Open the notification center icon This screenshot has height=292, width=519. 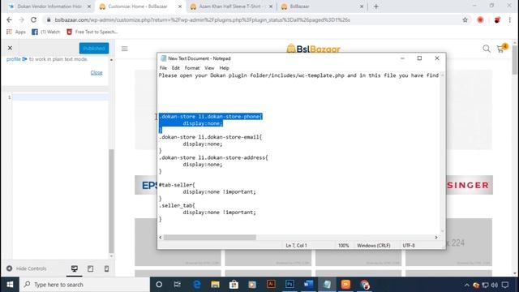505,285
